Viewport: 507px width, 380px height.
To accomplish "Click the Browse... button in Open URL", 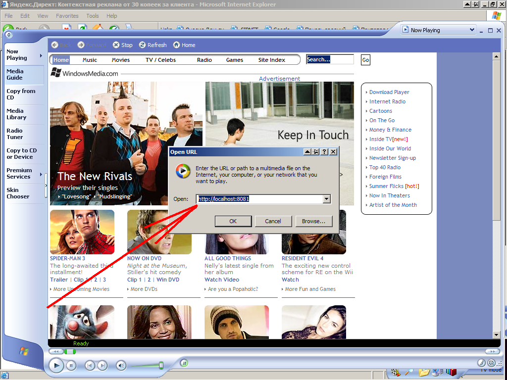I will [x=313, y=221].
